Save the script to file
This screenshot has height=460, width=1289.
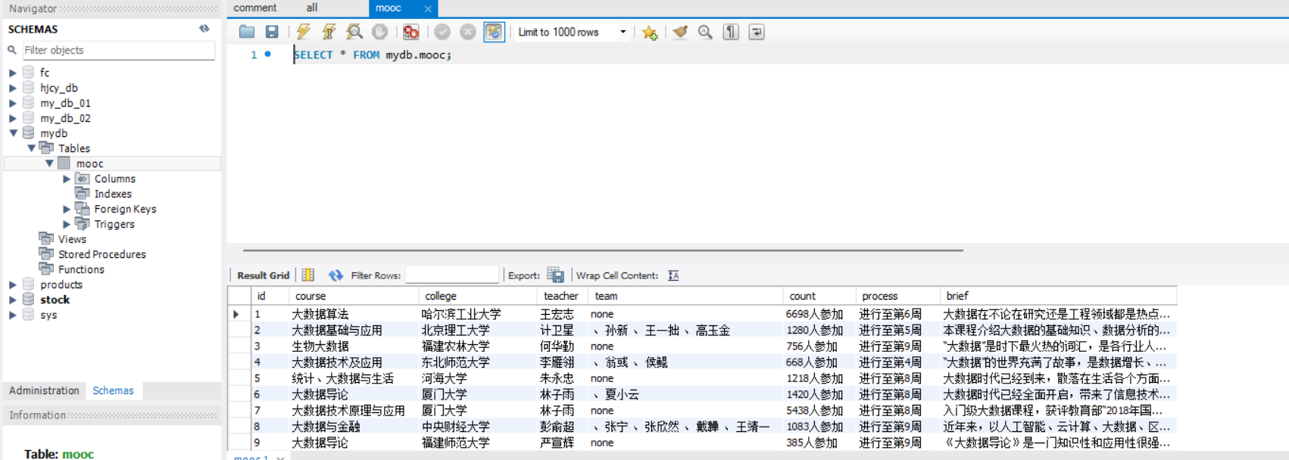click(x=272, y=32)
